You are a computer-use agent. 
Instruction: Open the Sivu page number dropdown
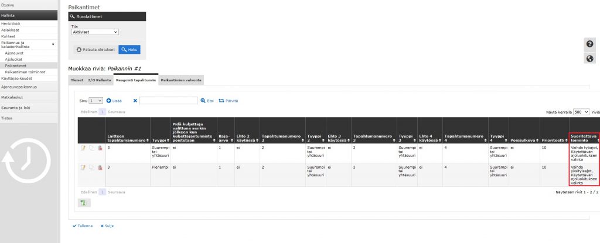(x=97, y=101)
